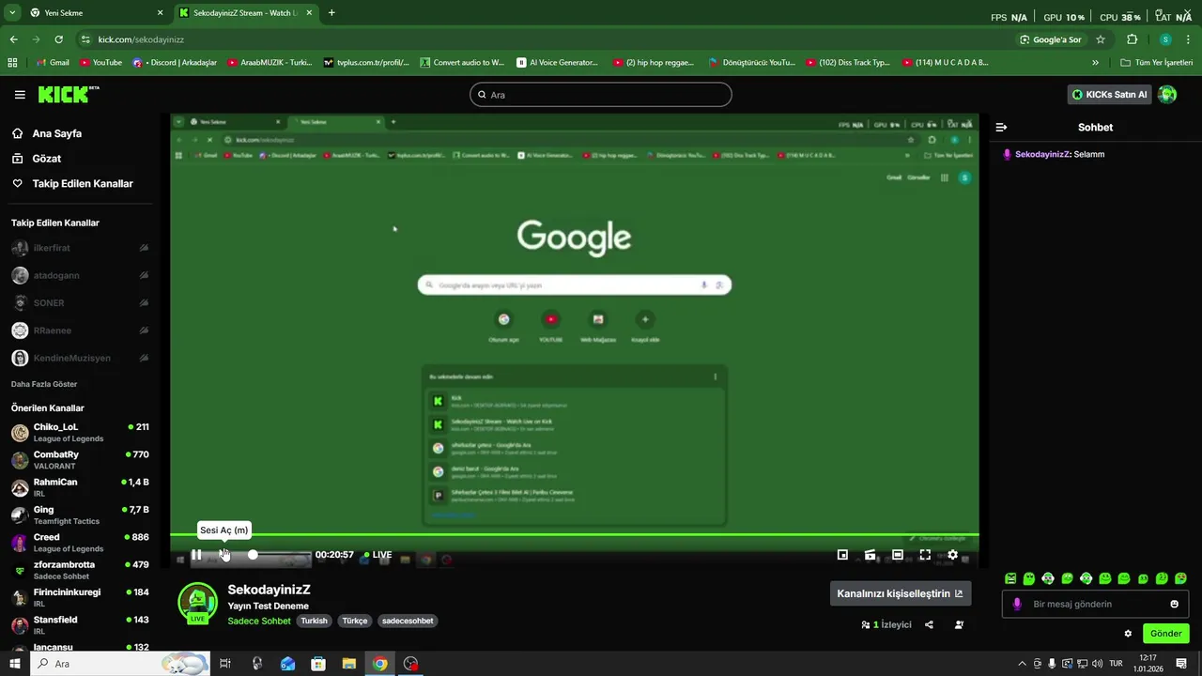Select the last green emote in chat row

pyautogui.click(x=1180, y=578)
